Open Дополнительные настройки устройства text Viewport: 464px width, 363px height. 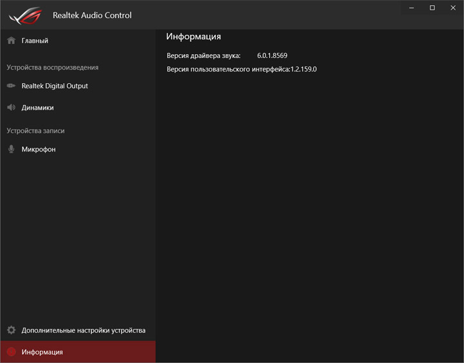(x=83, y=330)
